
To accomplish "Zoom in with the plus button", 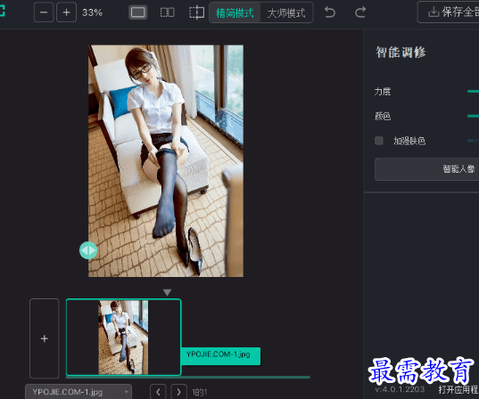I will click(66, 12).
